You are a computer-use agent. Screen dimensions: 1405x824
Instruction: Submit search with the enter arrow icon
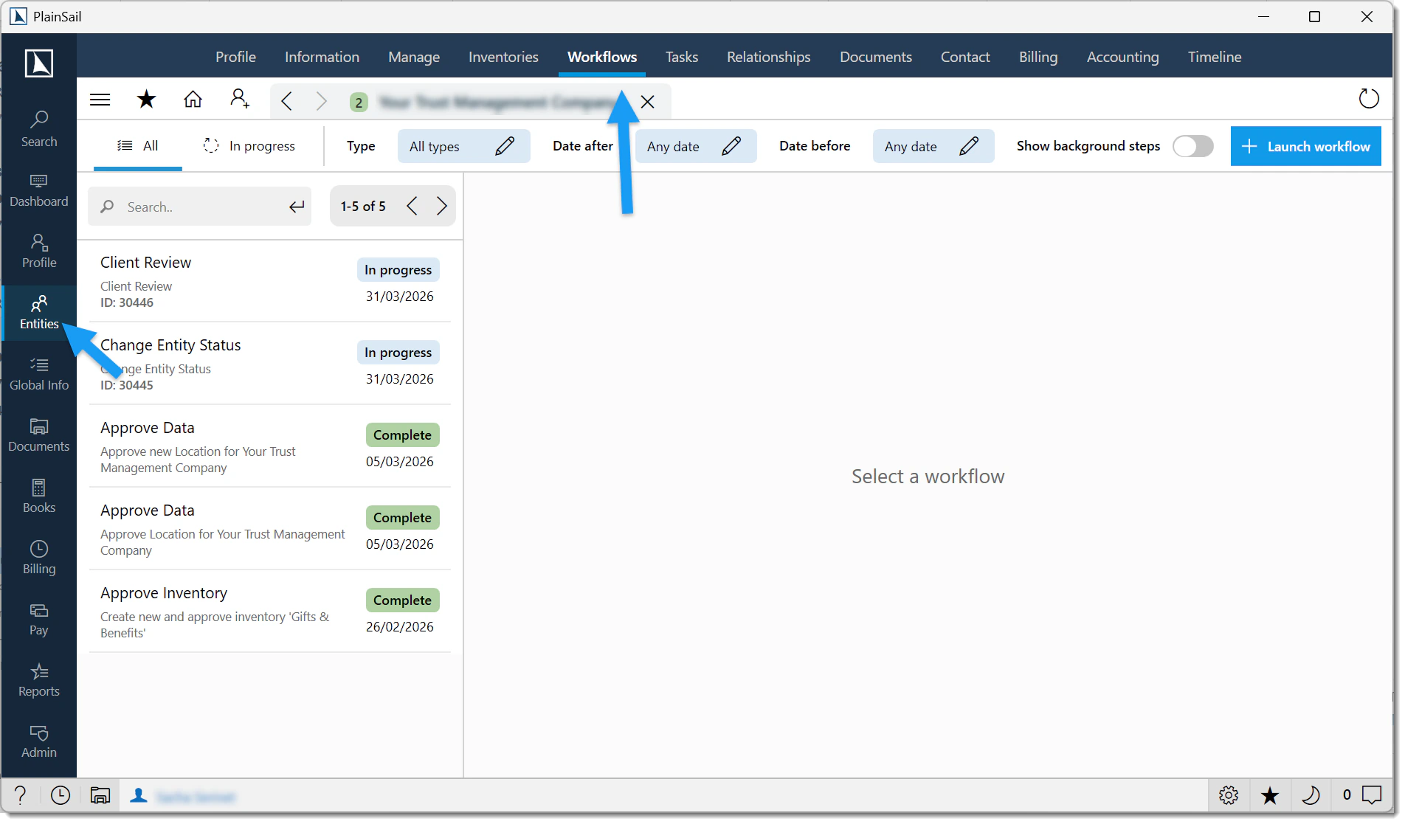[297, 207]
